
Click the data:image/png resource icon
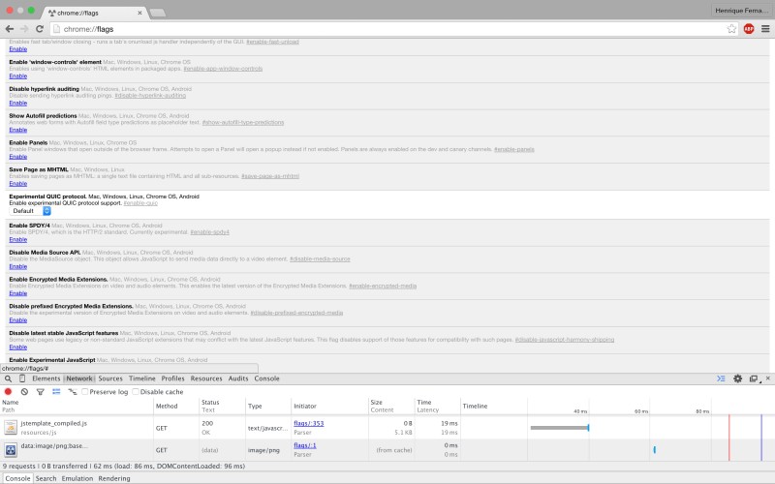11,450
